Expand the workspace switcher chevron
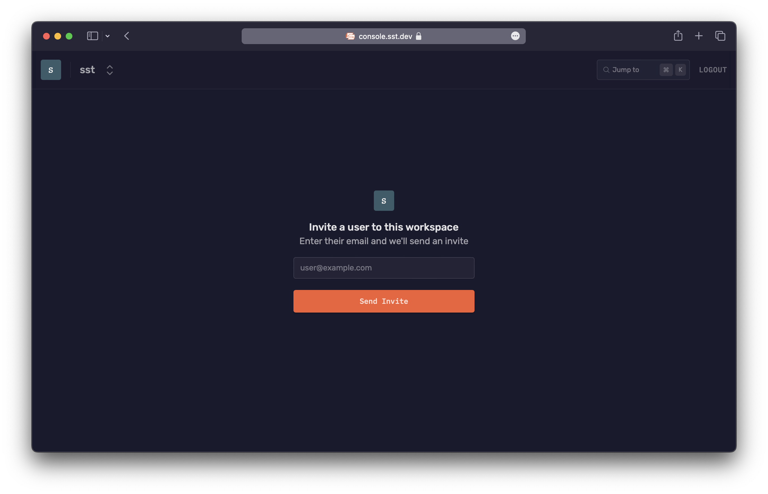This screenshot has width=768, height=494. click(x=110, y=69)
